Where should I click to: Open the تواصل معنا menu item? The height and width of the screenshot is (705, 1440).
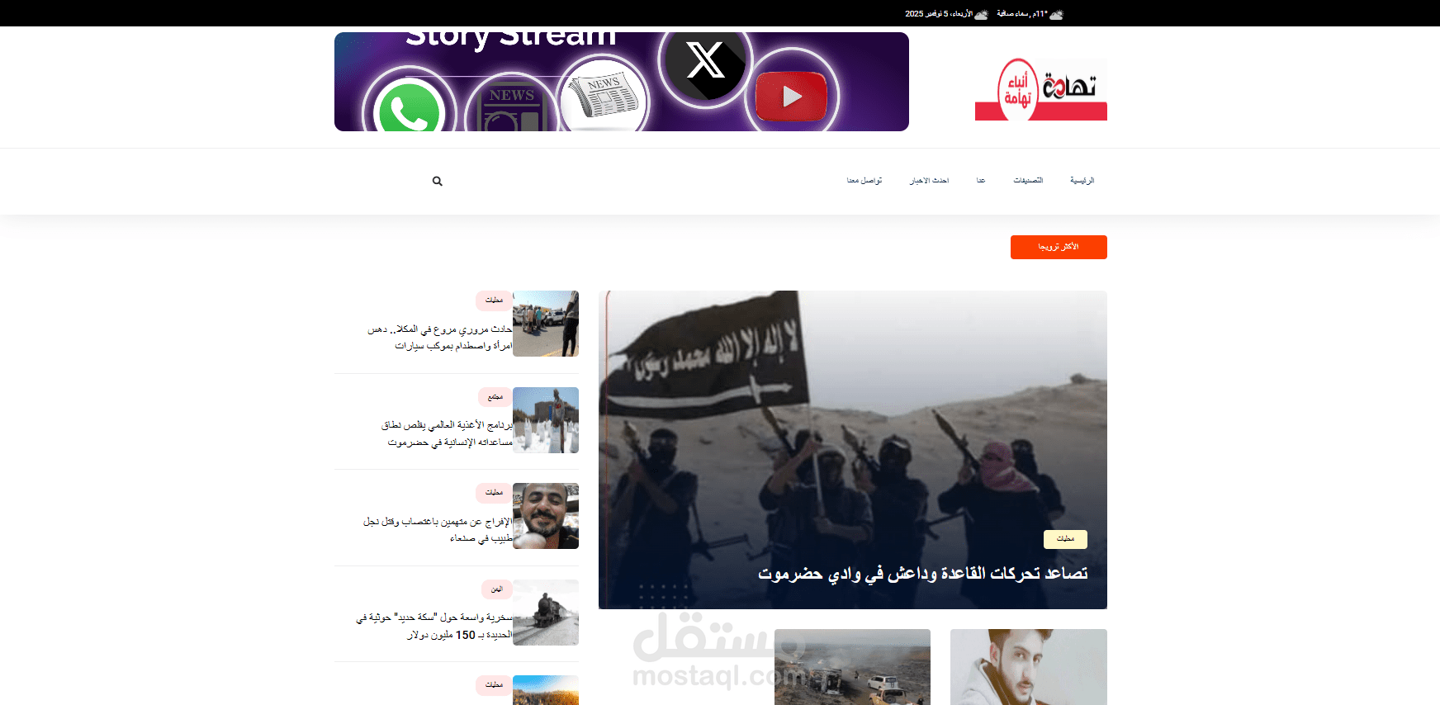864,181
